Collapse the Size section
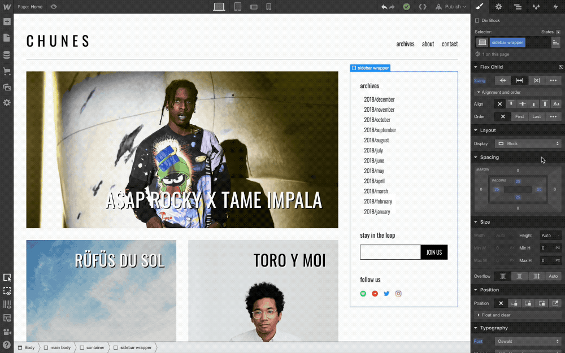The width and height of the screenshot is (565, 353). (x=485, y=222)
